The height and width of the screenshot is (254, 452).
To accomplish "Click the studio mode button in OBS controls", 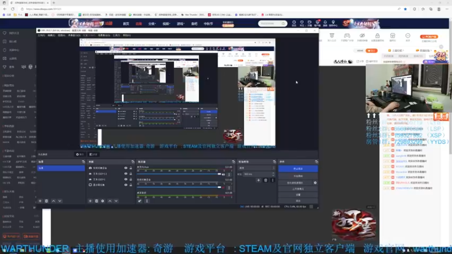I will click(298, 189).
